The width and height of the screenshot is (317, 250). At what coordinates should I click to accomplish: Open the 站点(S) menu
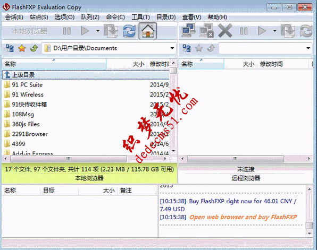pos(39,17)
